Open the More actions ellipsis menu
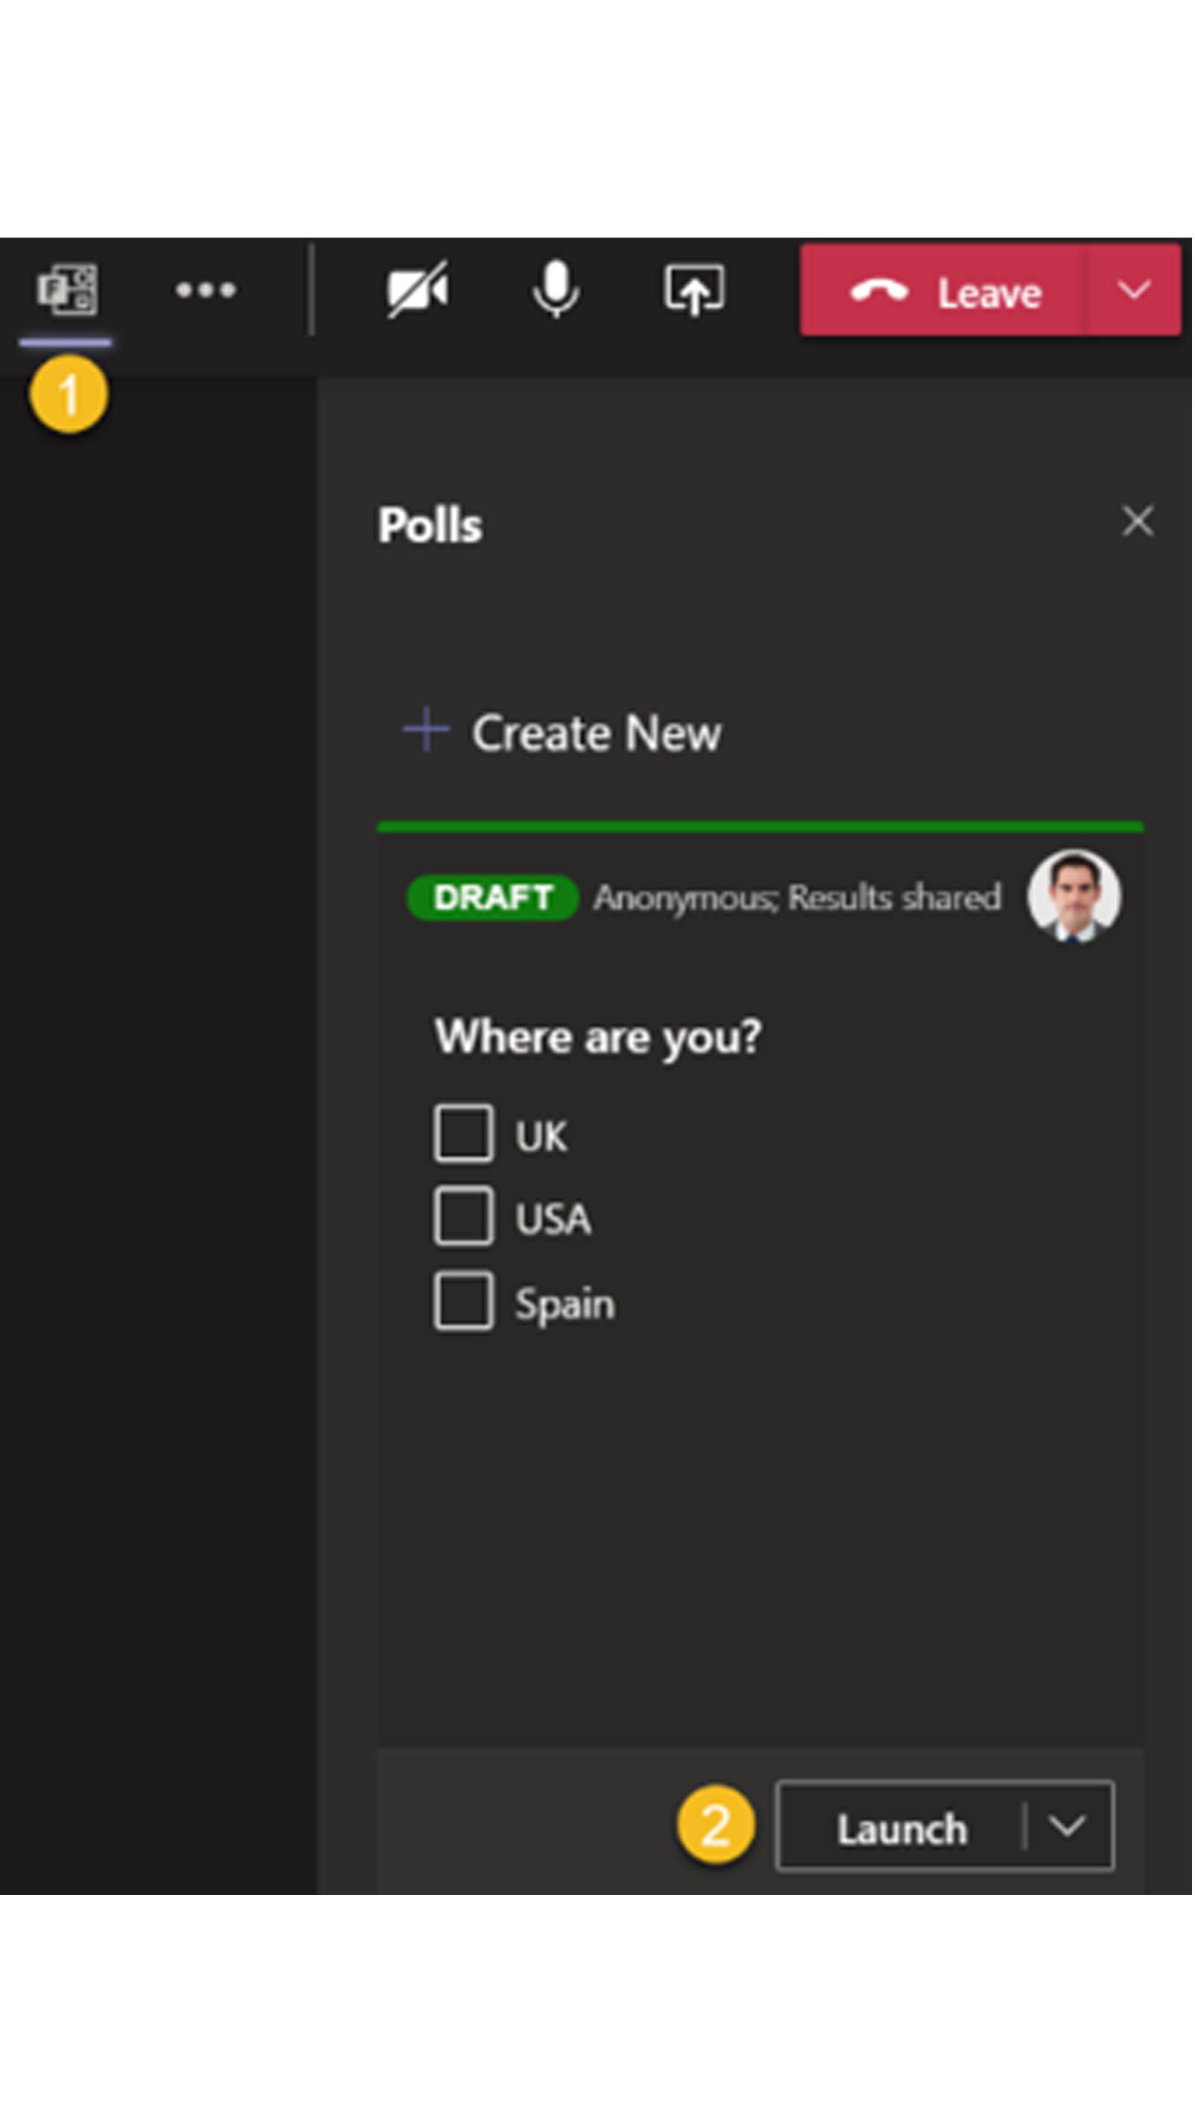Viewport: 1195px width, 2125px height. click(x=206, y=290)
